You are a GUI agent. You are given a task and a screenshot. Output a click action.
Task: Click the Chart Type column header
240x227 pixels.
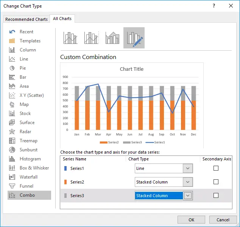tap(139, 159)
